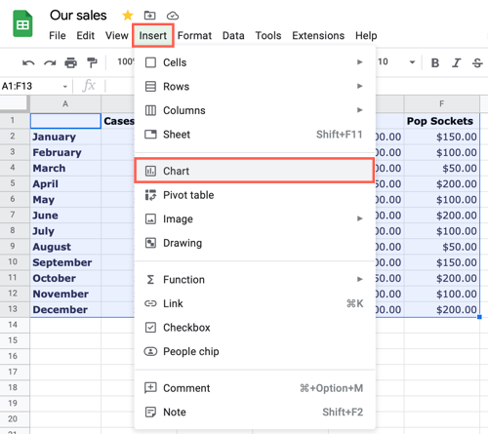The image size is (488, 434).
Task: Redo the last action
Action: pos(50,62)
